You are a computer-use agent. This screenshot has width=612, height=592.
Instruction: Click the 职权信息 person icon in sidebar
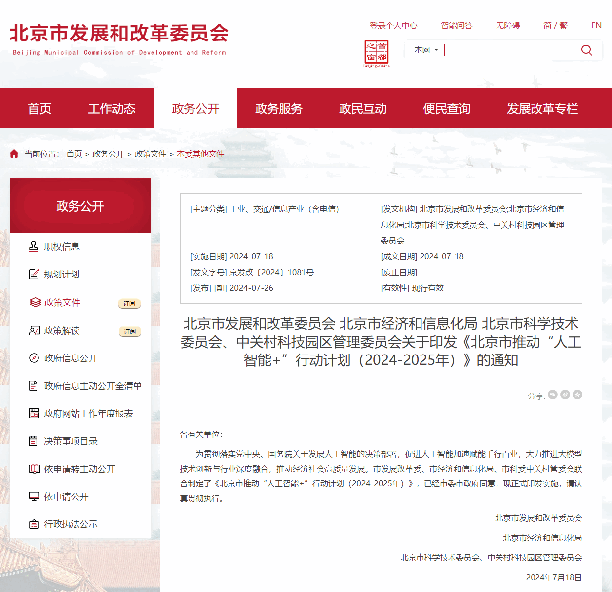[34, 246]
